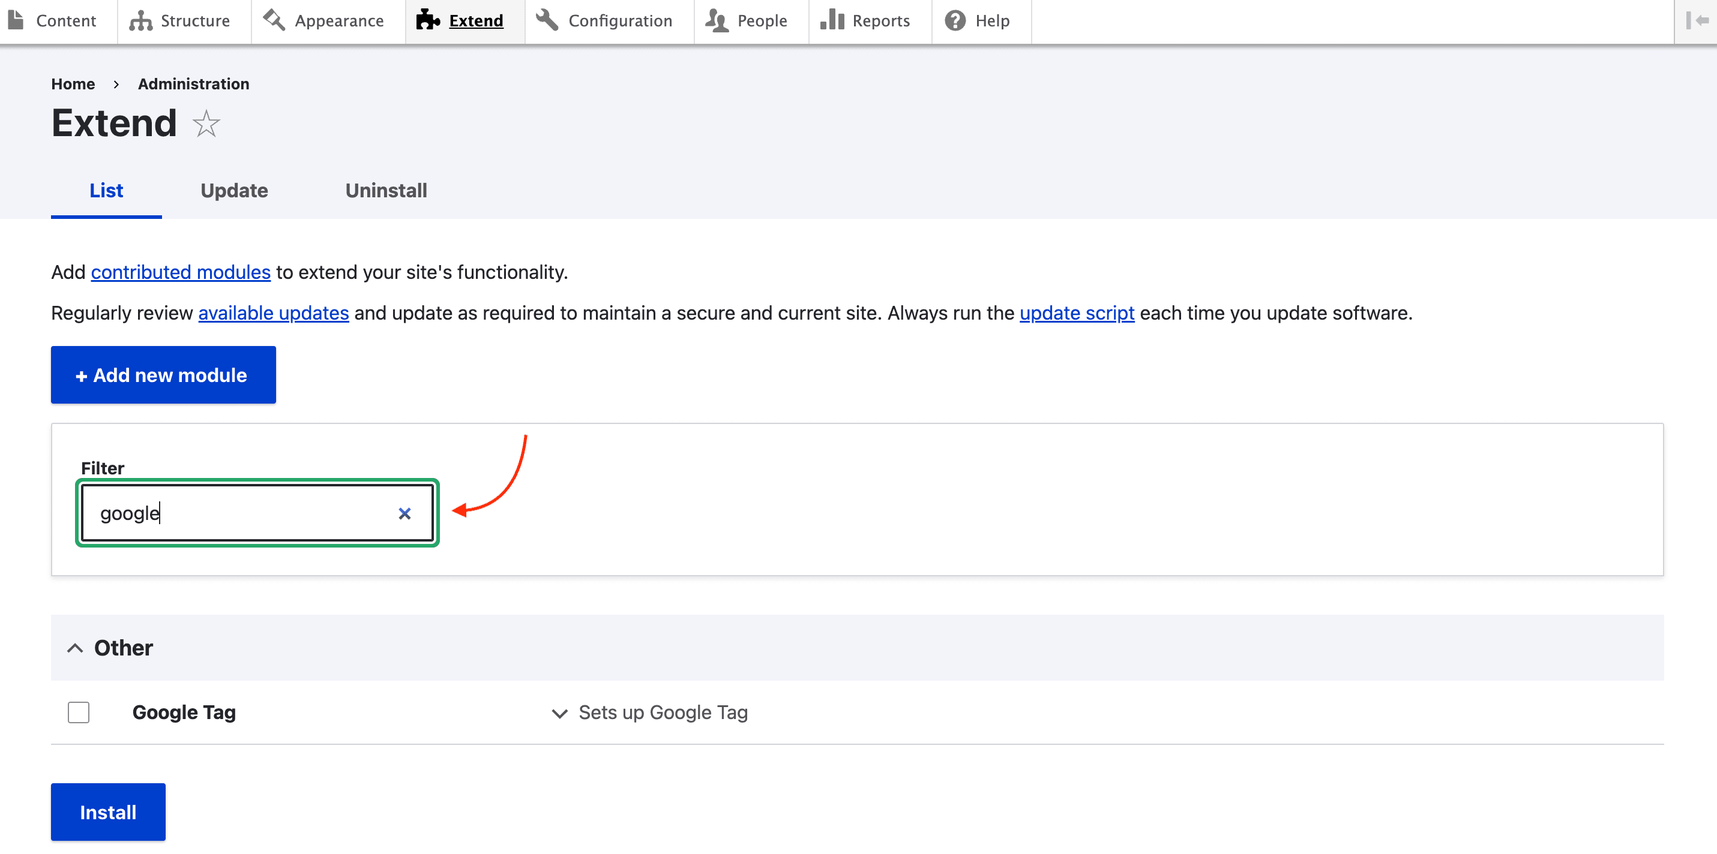Expand the Google Tag description chevron
The width and height of the screenshot is (1717, 854).
point(559,714)
